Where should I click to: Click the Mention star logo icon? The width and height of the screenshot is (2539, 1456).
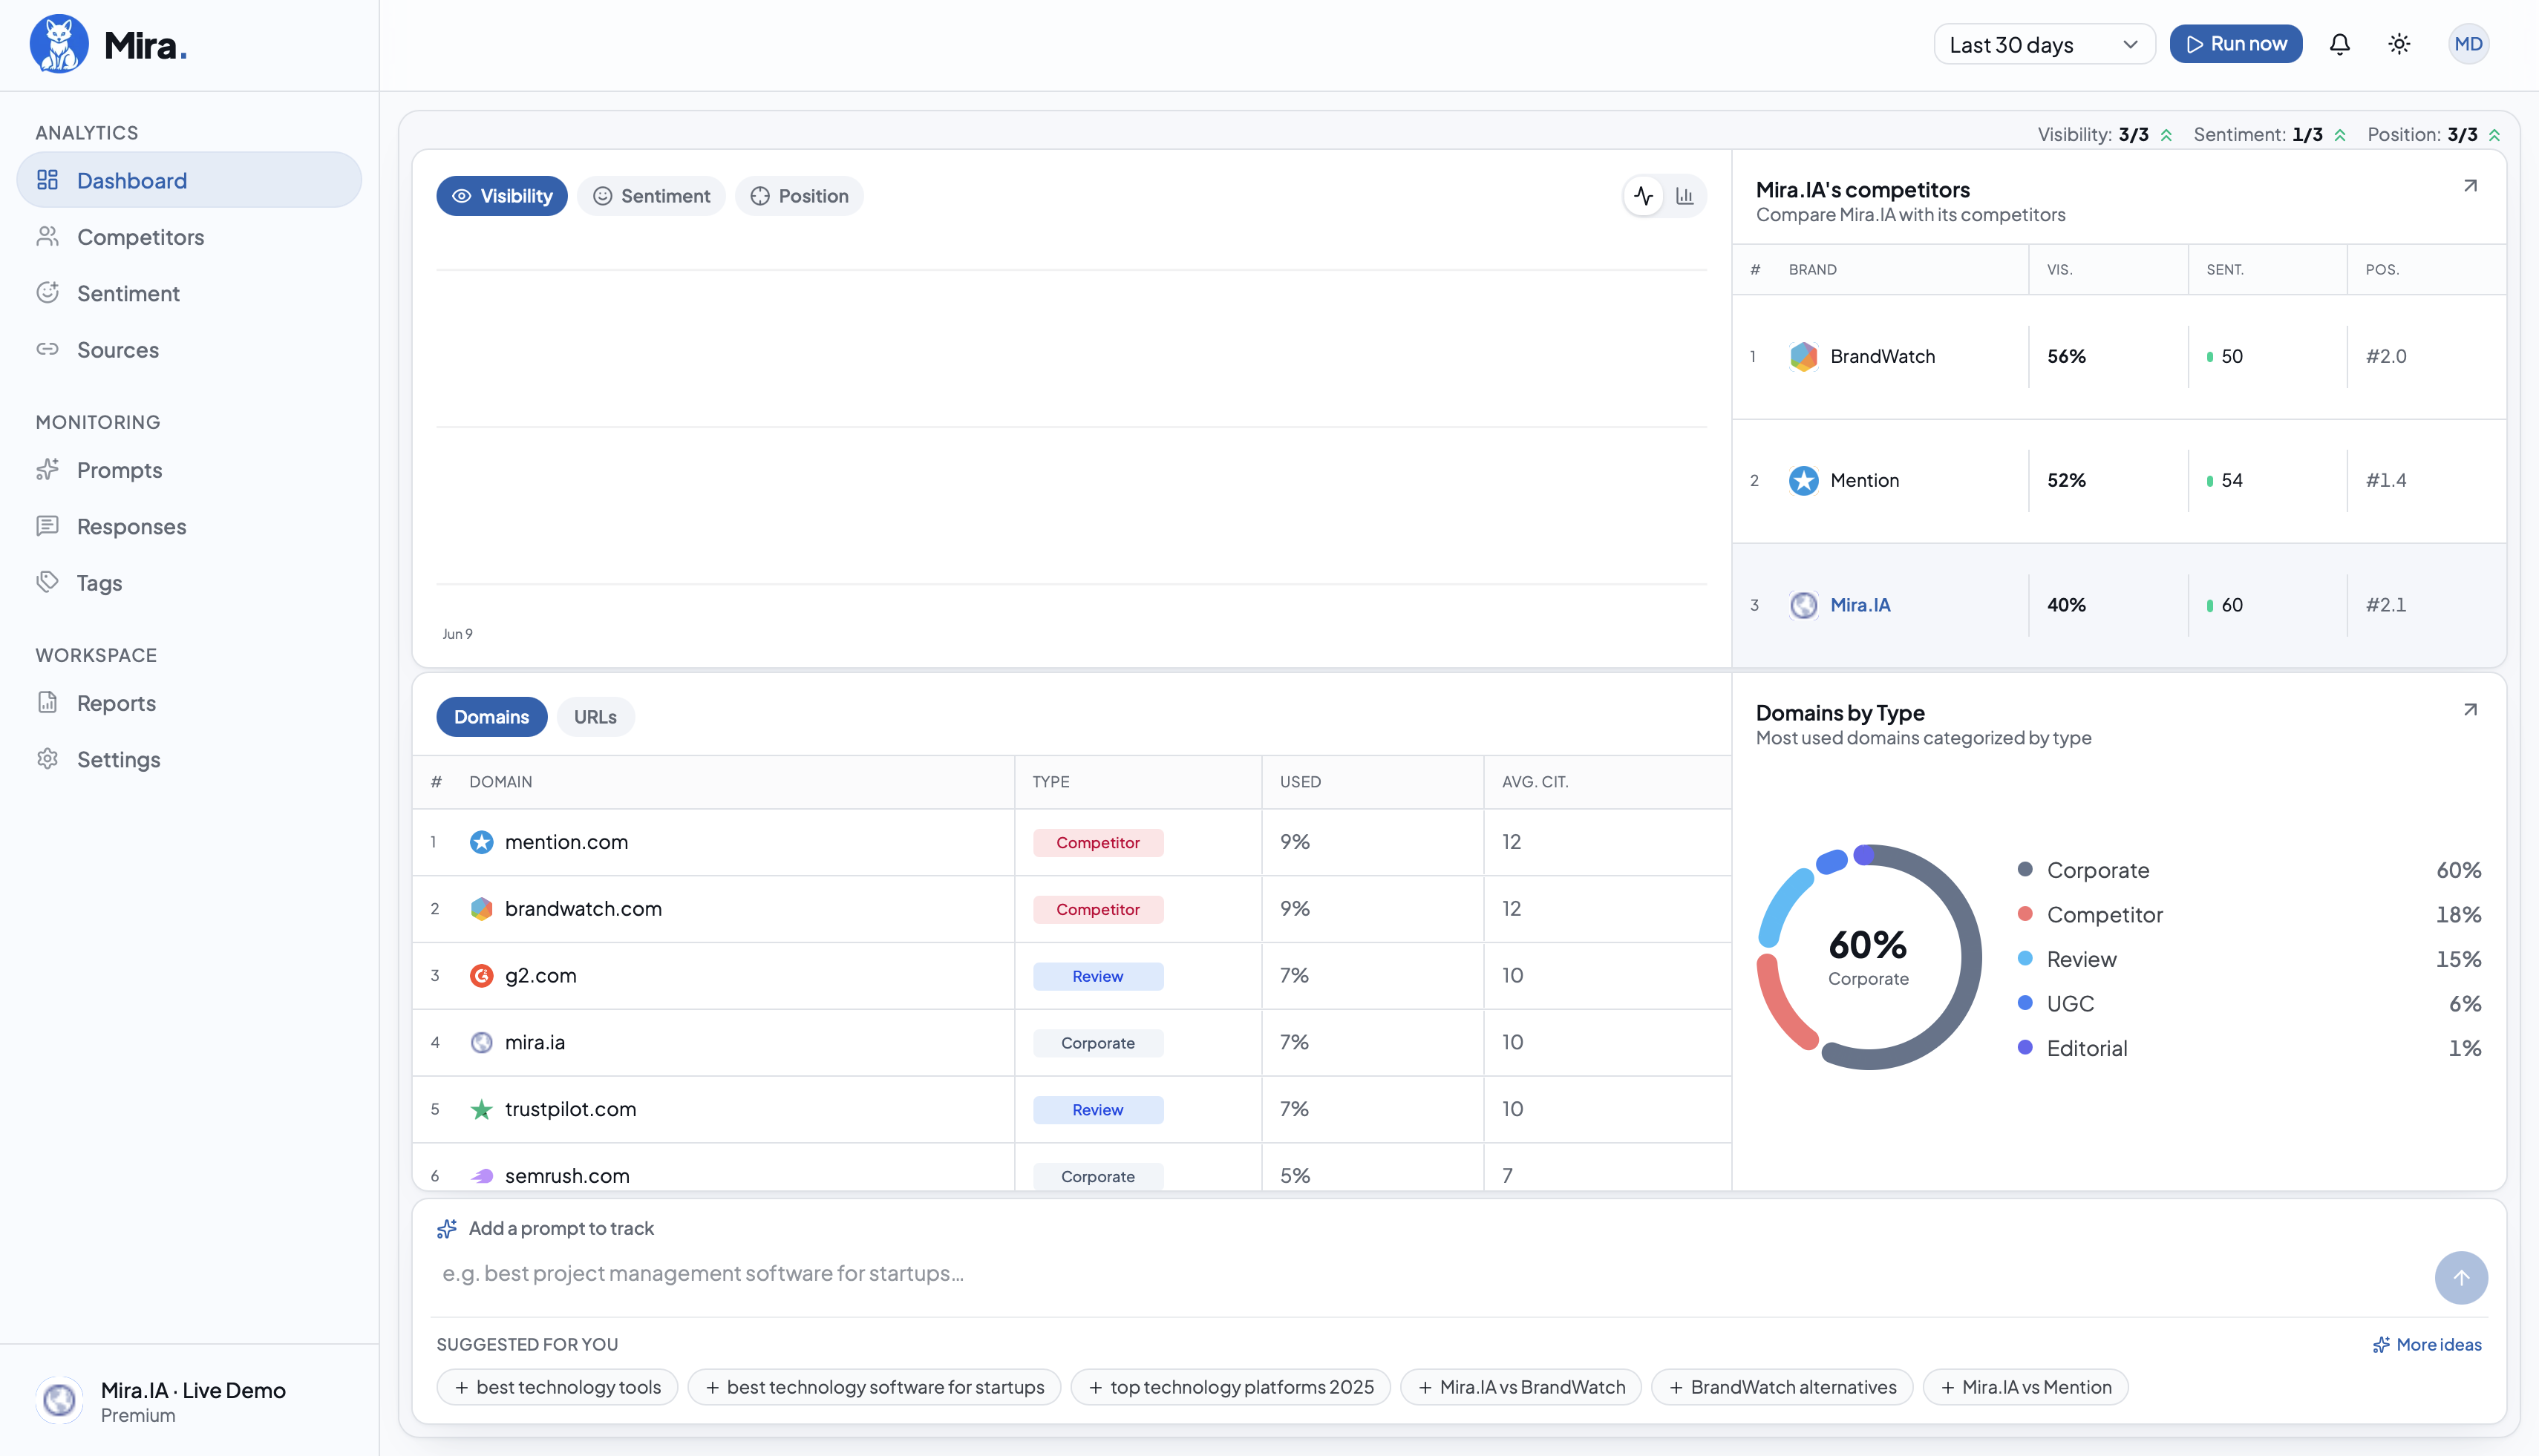pyautogui.click(x=1804, y=481)
